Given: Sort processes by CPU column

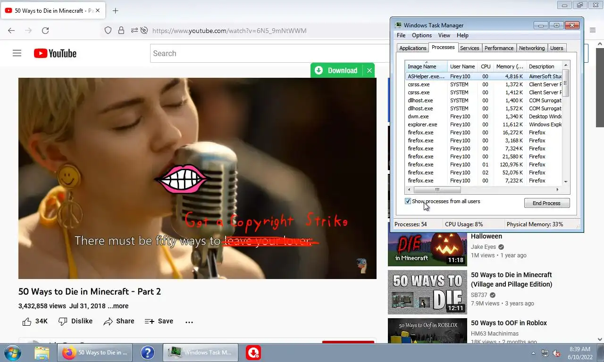Looking at the screenshot, I should pos(486,66).
